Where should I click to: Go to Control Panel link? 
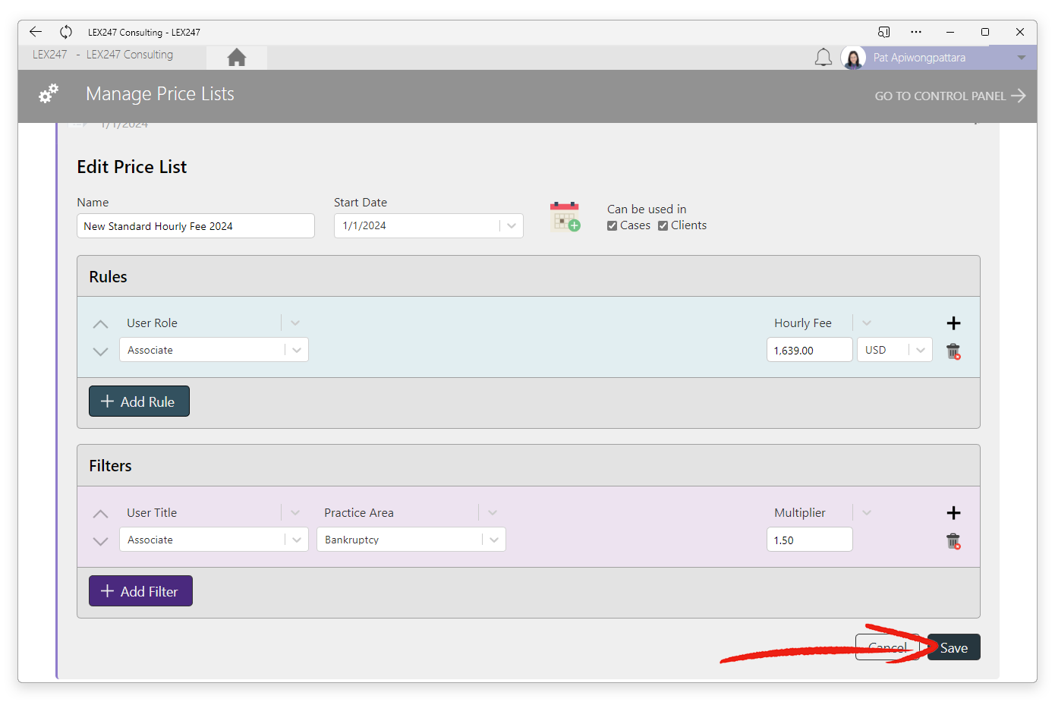[x=950, y=96]
